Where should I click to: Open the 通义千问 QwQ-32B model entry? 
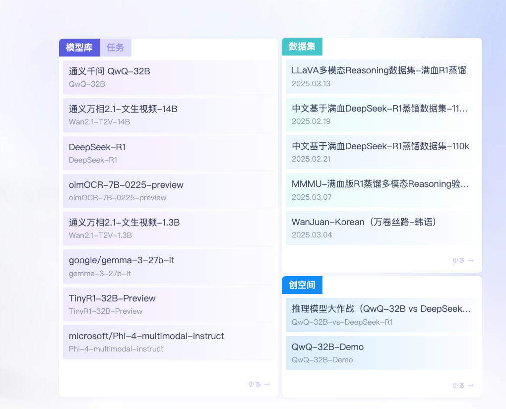pyautogui.click(x=168, y=77)
